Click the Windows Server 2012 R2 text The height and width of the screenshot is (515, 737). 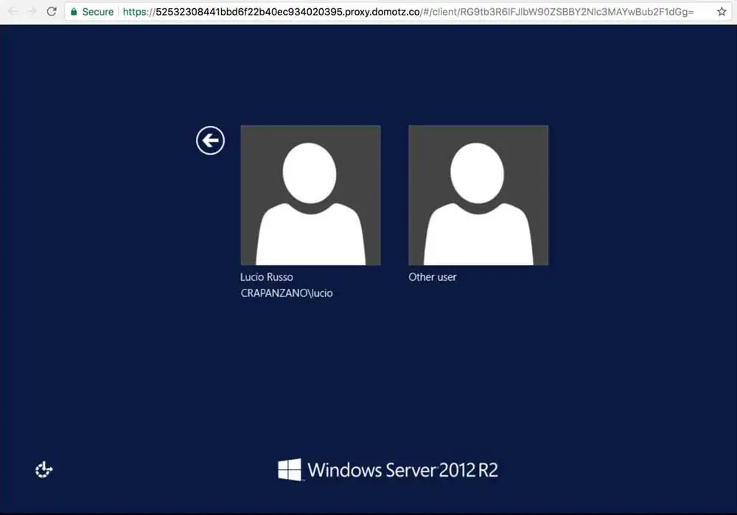pyautogui.click(x=404, y=469)
